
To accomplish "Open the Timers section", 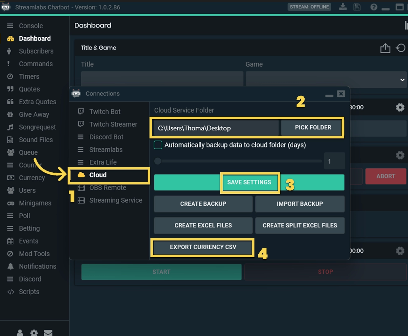I will 29,77.
